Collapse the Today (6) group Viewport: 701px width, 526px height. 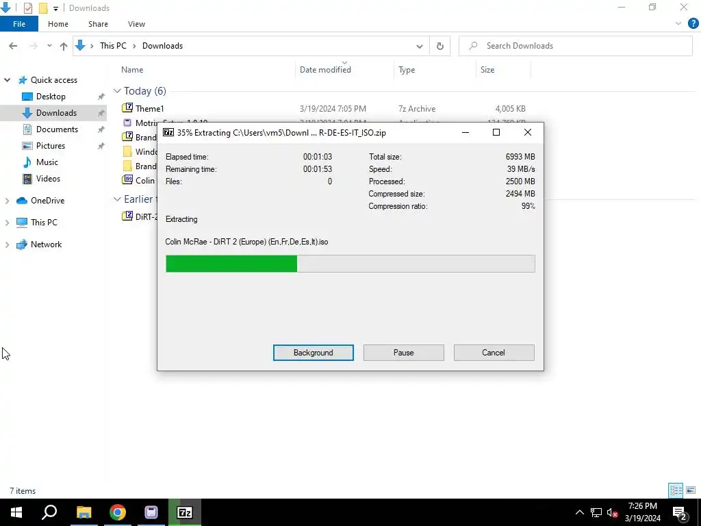(117, 91)
